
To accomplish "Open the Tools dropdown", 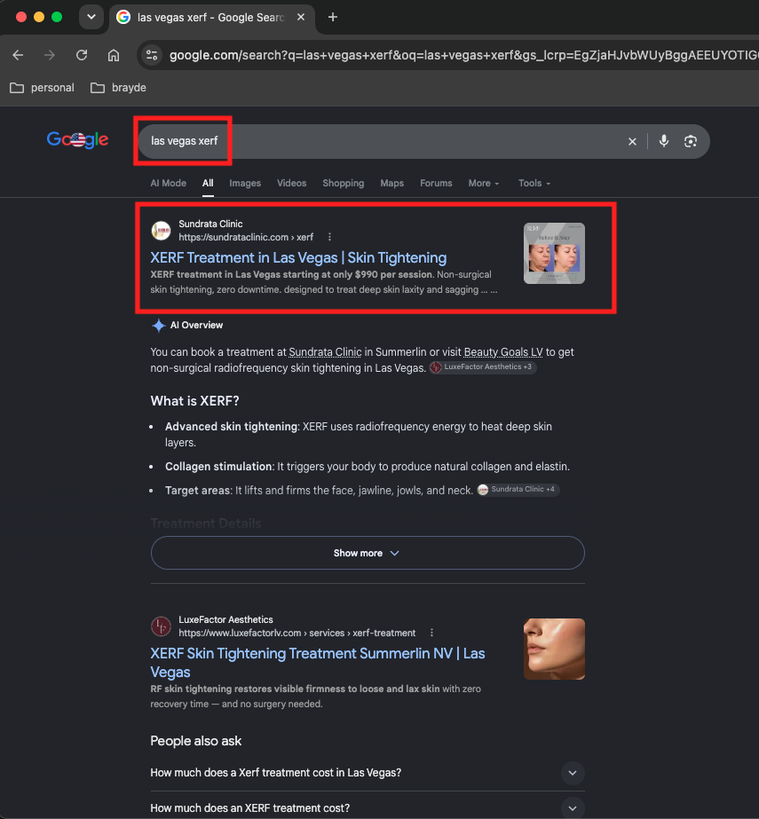I will coord(534,184).
